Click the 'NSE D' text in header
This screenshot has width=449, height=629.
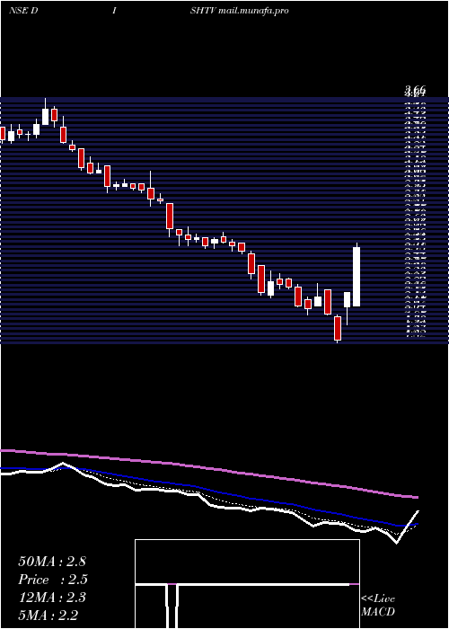point(23,11)
